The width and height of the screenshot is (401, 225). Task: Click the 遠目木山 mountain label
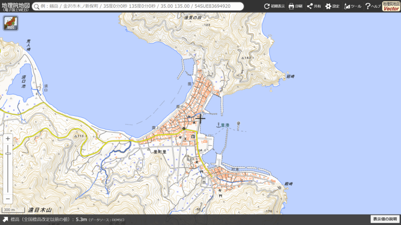coord(40,210)
